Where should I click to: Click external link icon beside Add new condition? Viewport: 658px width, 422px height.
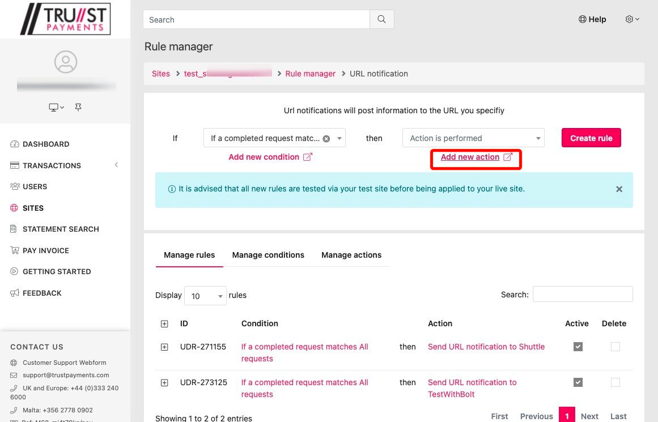coord(308,157)
